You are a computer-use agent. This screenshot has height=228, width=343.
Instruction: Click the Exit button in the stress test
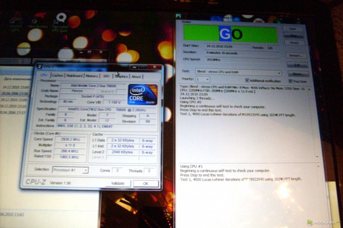pos(297,65)
